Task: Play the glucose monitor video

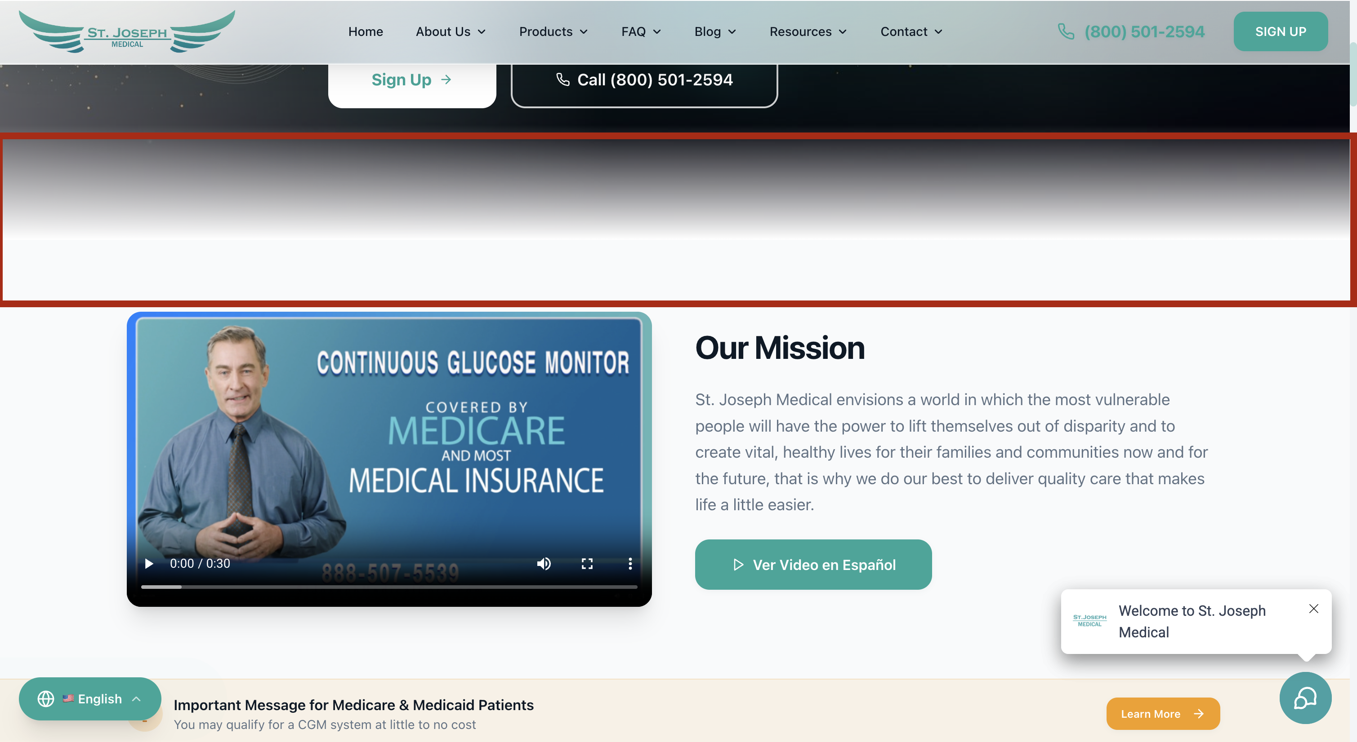Action: [149, 564]
